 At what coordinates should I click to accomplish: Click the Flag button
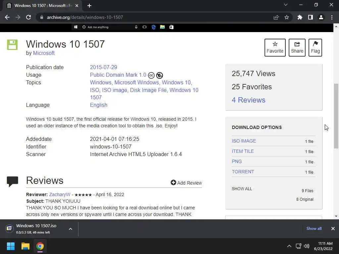tap(315, 48)
